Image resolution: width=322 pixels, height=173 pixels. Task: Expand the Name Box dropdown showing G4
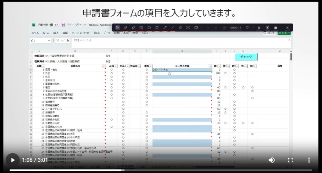point(49,40)
